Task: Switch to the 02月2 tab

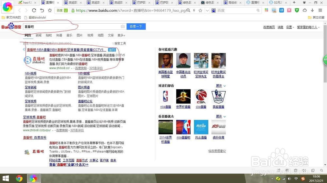Action: click(278, 3)
